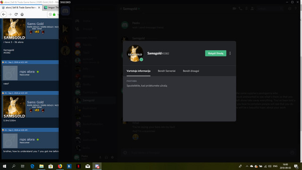Image resolution: width=302 pixels, height=170 pixels.
Task: Select the Vartotojo informacija tab
Action: (138, 71)
